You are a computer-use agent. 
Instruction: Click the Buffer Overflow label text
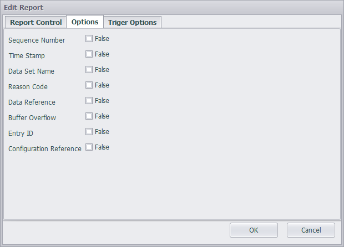coord(32,118)
